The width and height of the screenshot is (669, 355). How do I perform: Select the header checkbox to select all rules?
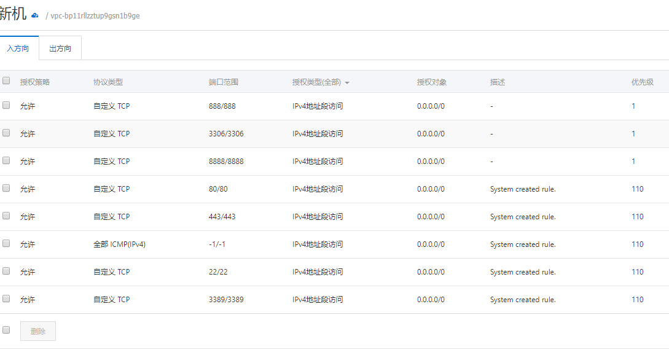6,80
